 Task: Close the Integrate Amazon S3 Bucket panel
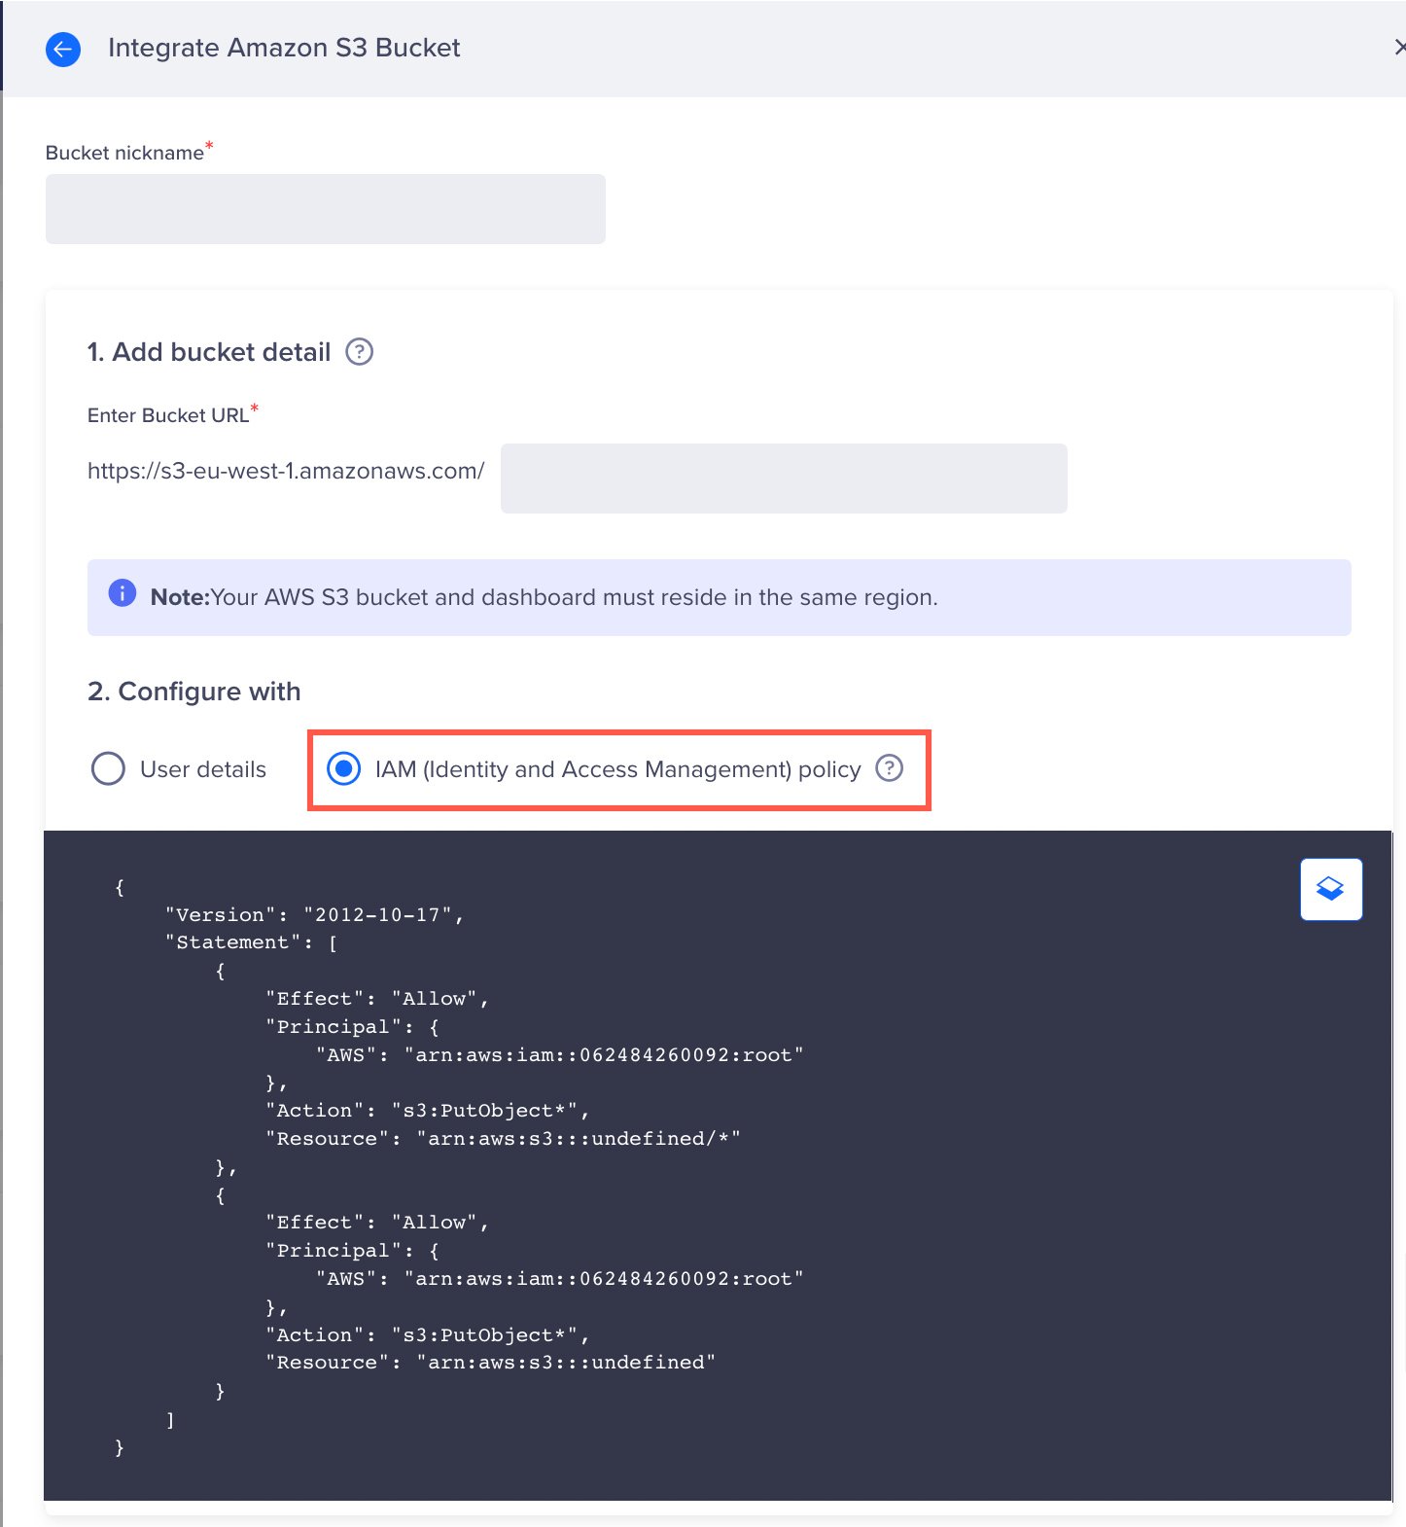(1399, 47)
